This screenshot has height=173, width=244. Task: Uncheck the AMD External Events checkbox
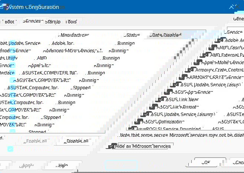point(205,55)
